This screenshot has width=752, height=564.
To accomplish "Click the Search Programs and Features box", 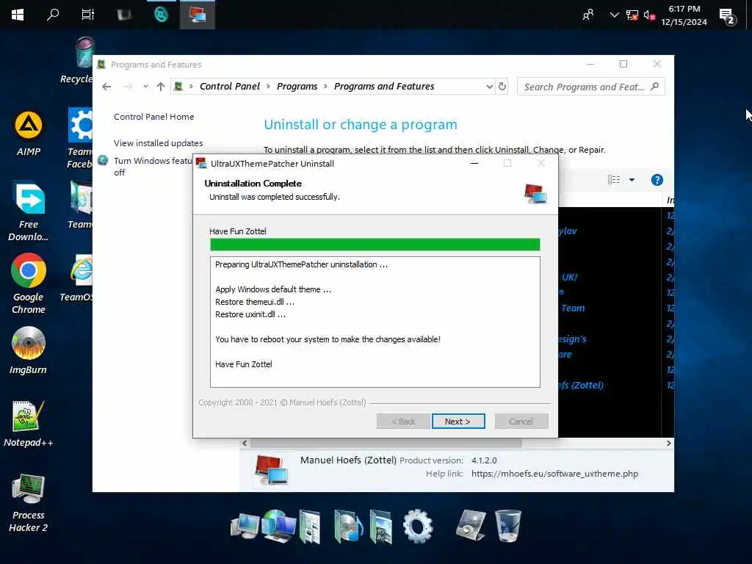I will [x=590, y=87].
